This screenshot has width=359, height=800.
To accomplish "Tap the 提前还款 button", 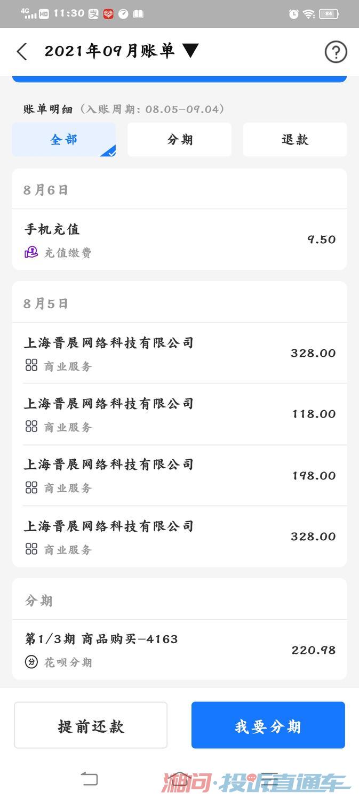I will click(91, 725).
